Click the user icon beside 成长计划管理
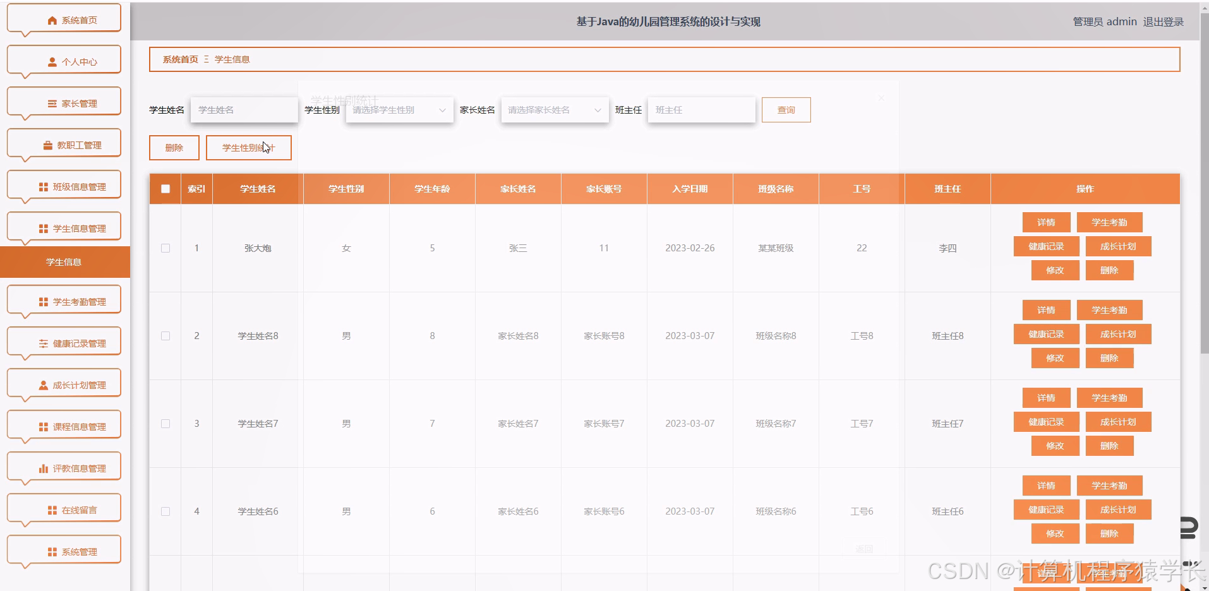1209x591 pixels. pyautogui.click(x=44, y=385)
